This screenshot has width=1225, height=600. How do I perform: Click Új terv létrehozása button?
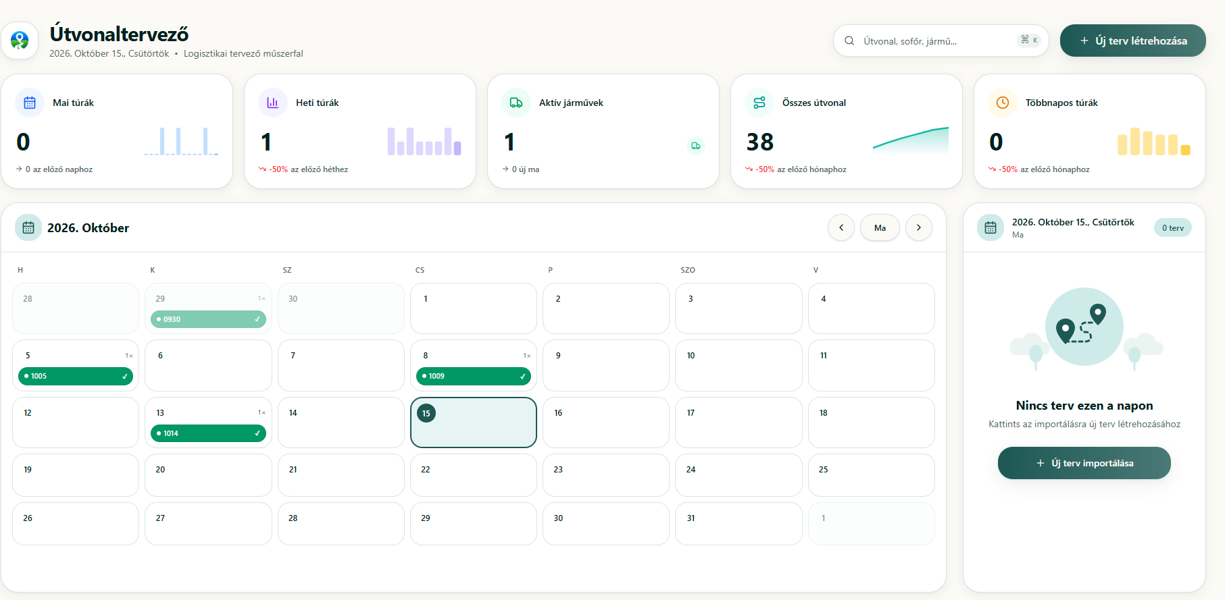(x=1133, y=40)
